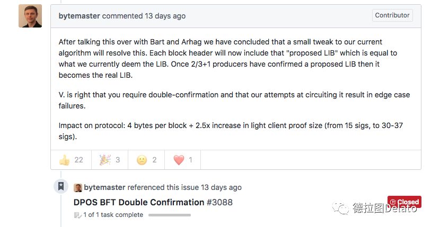Click the '1 of 1 task complete' text
This screenshot has height=227, width=431.
click(x=113, y=215)
